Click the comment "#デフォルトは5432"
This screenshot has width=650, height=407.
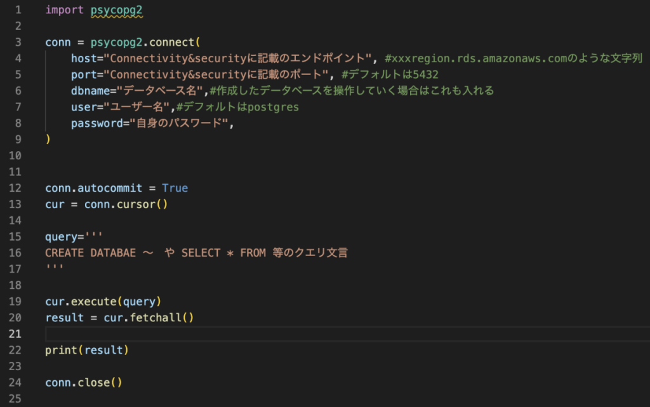(x=390, y=74)
